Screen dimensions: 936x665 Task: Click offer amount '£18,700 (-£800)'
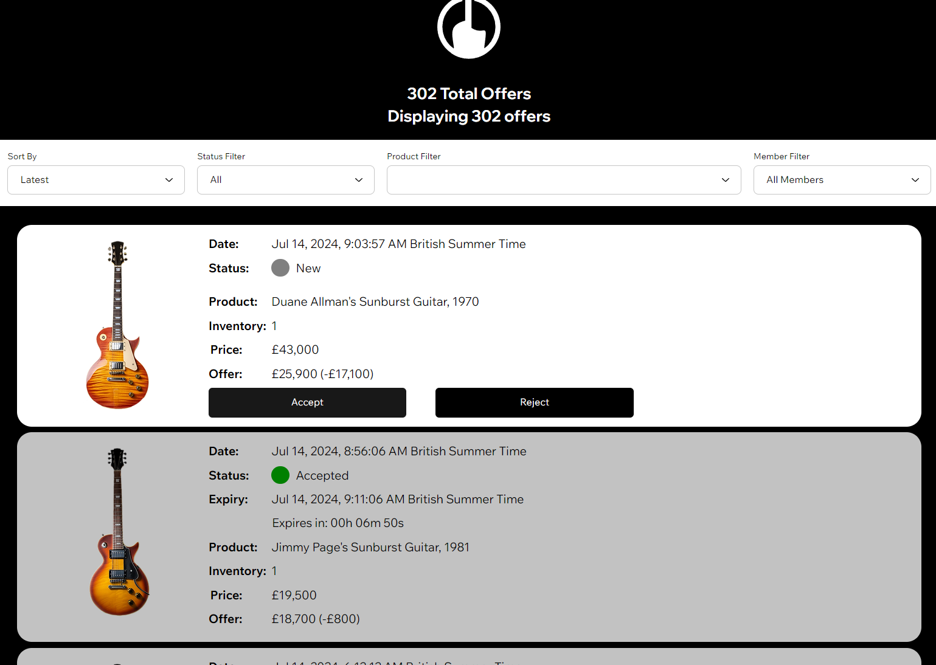coord(316,619)
